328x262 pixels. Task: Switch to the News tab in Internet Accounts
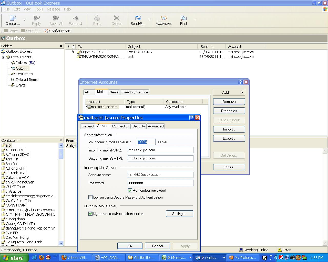tap(114, 92)
